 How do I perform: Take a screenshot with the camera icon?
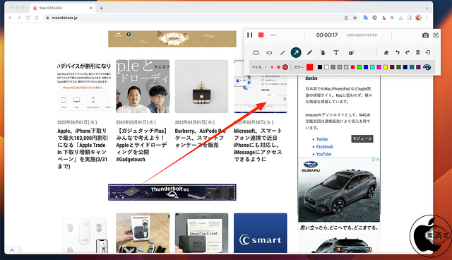425,35
